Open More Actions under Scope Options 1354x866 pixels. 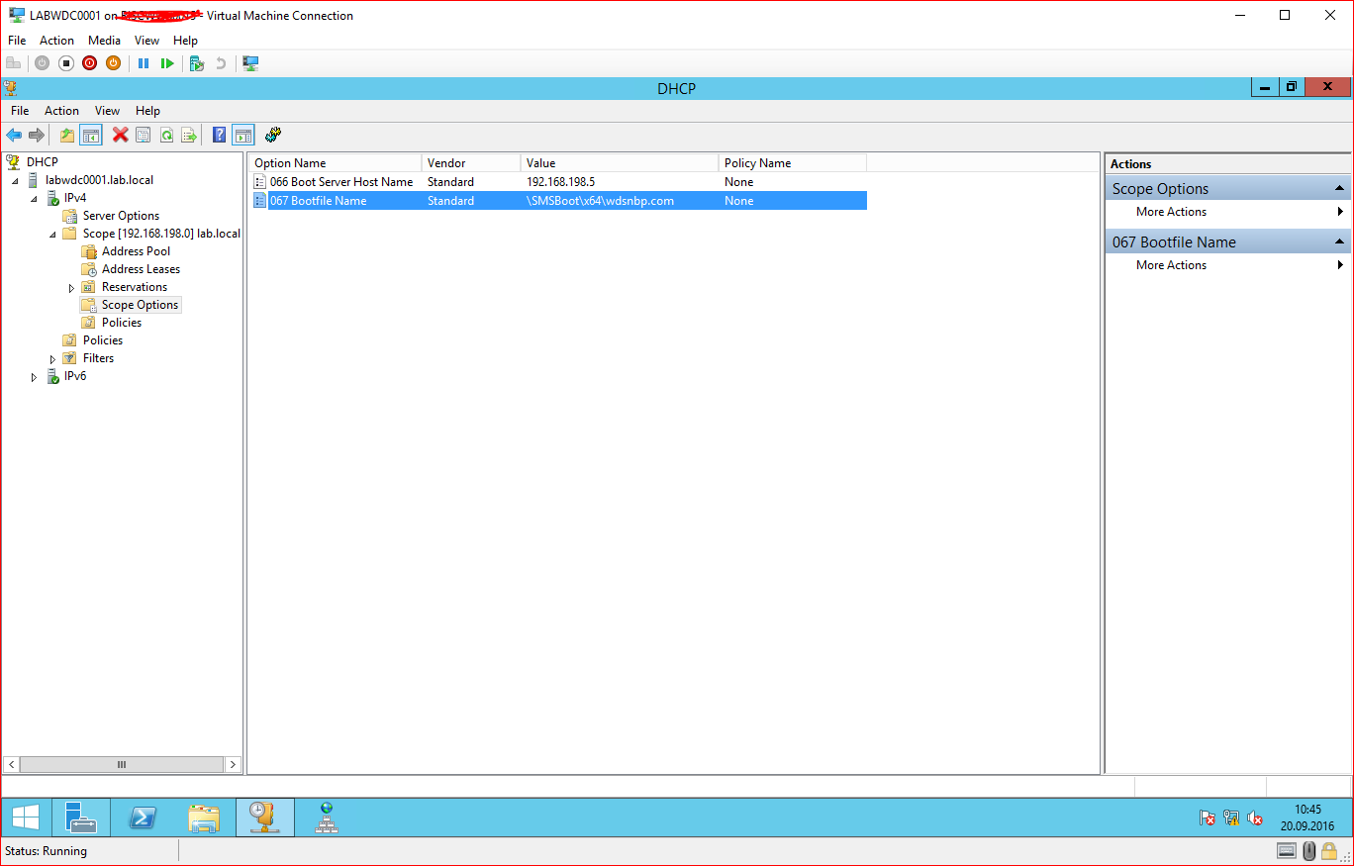point(1171,212)
